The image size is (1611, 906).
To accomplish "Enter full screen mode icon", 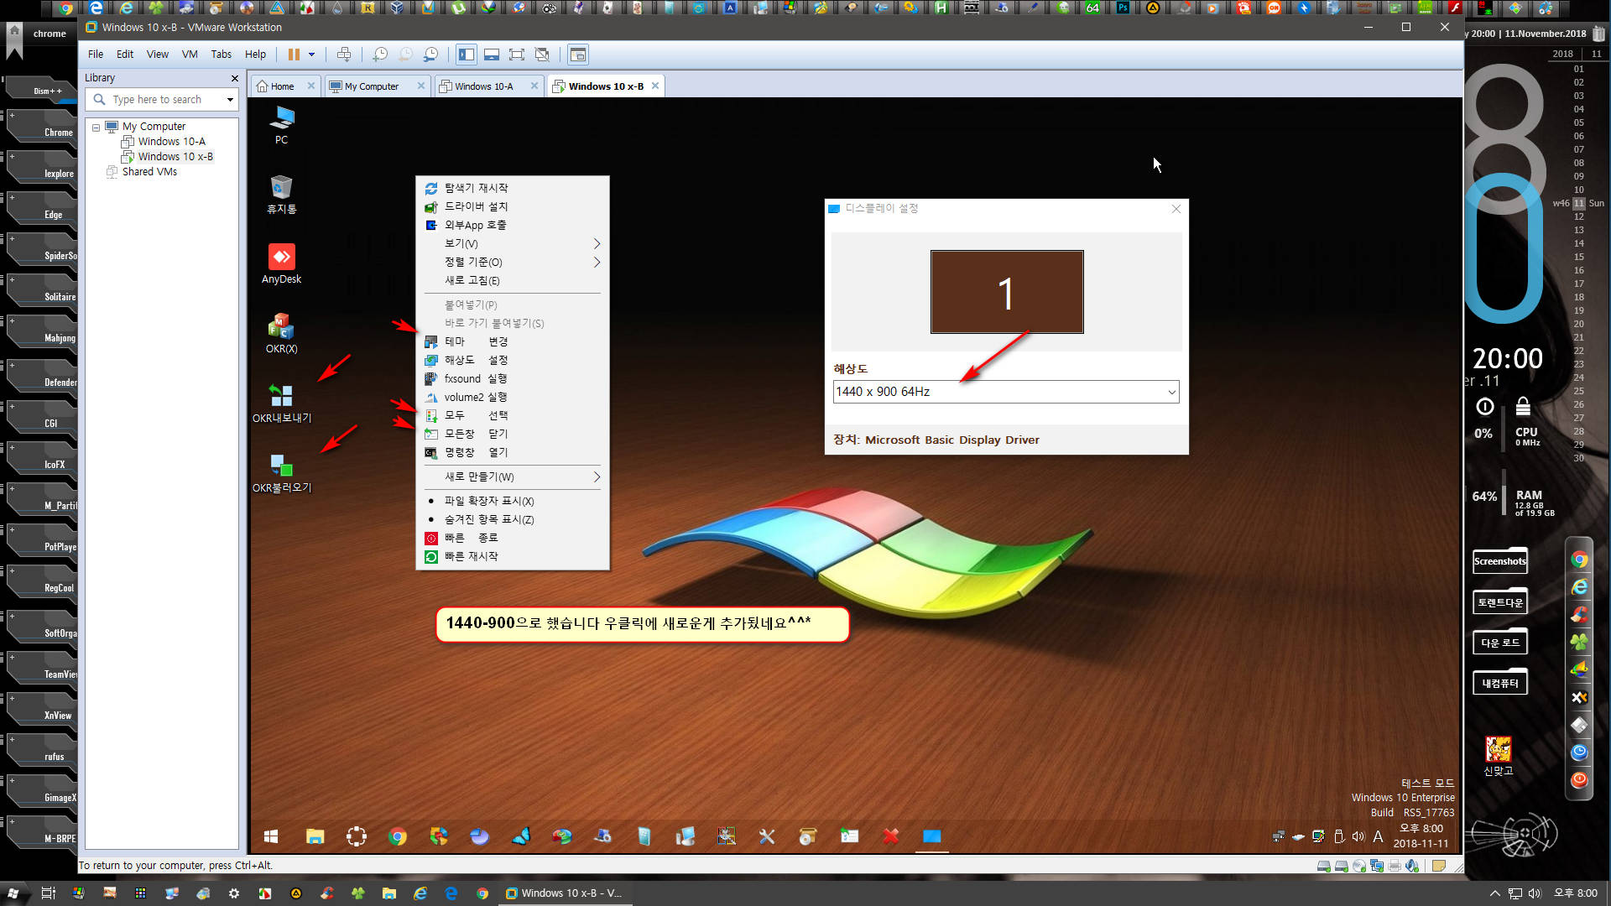I will pyautogui.click(x=517, y=55).
